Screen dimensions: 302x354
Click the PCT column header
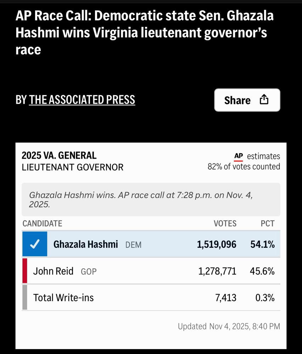click(268, 223)
